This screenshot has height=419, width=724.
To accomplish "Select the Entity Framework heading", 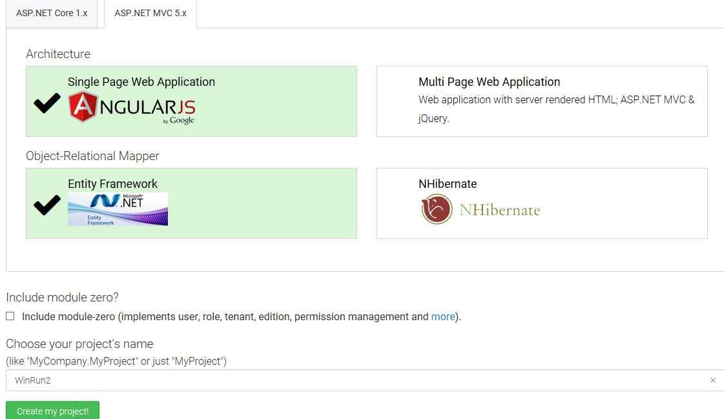I will pos(112,183).
